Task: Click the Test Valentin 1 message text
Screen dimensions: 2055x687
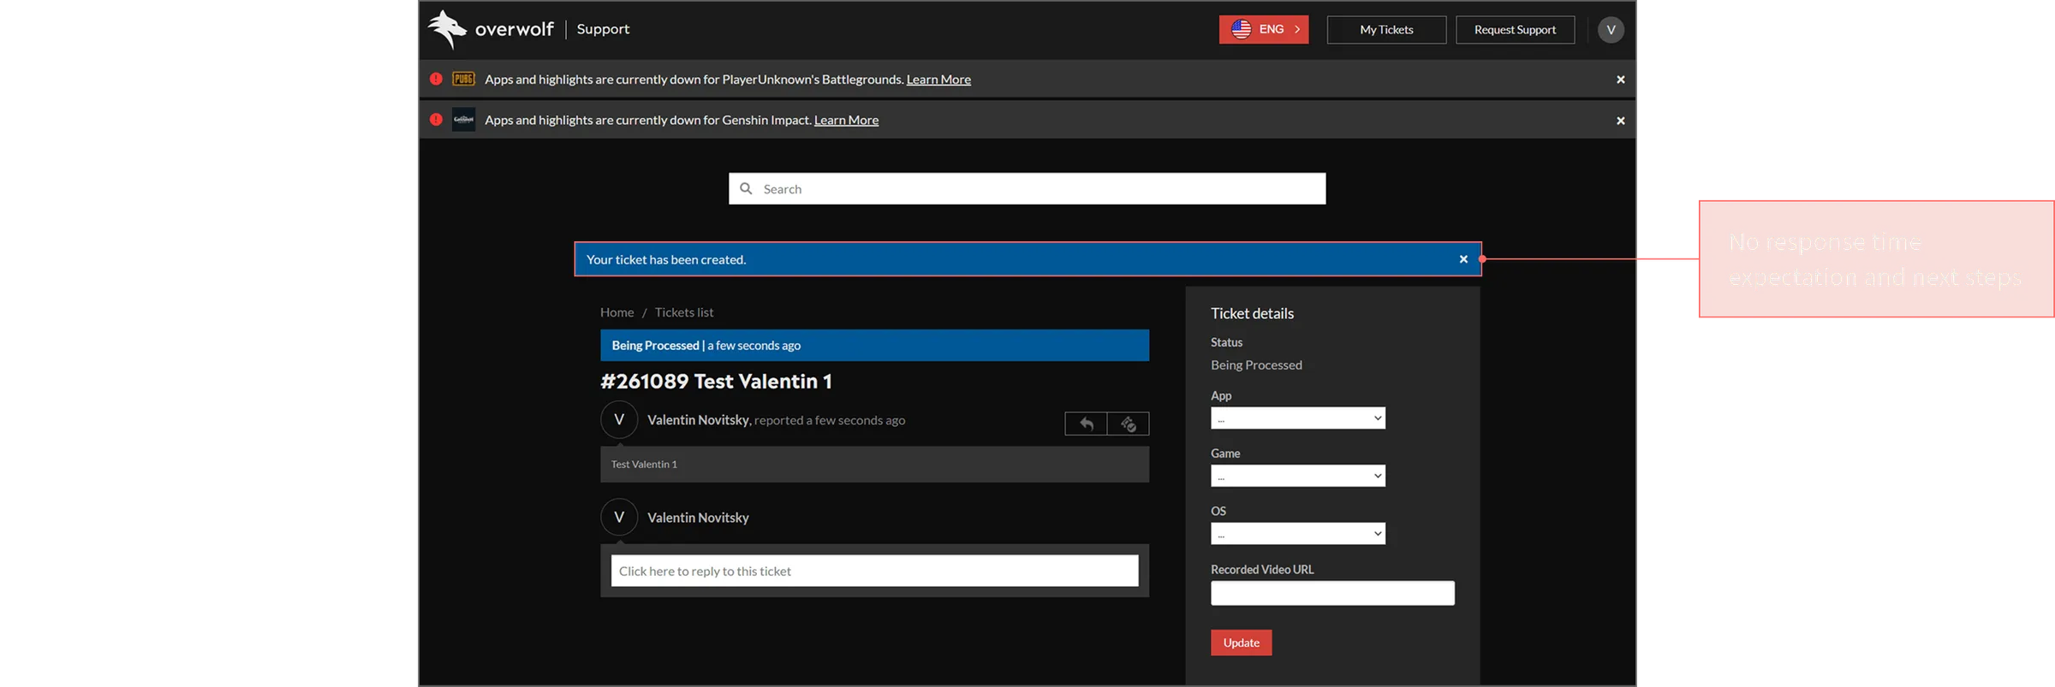Action: click(644, 464)
